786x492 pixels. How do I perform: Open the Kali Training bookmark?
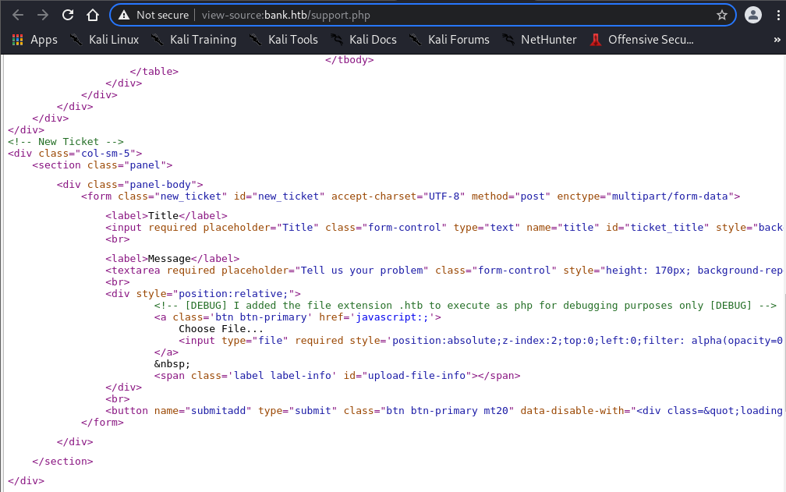click(x=193, y=39)
